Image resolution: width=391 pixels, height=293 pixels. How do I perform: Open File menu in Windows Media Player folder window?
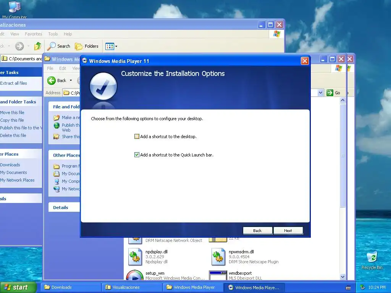click(50, 68)
